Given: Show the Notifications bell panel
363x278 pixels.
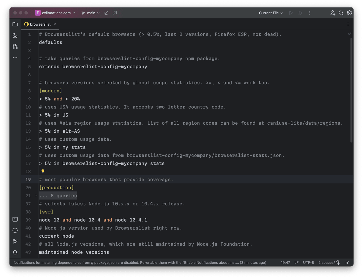Looking at the screenshot, I should 15,253.
